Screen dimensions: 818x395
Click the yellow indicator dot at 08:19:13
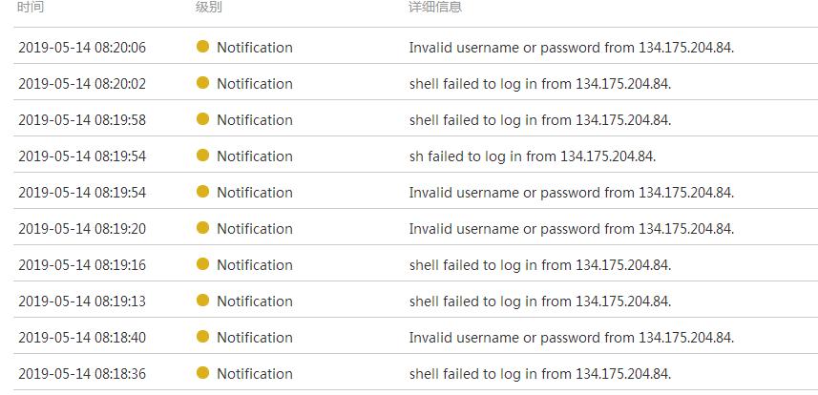click(202, 301)
